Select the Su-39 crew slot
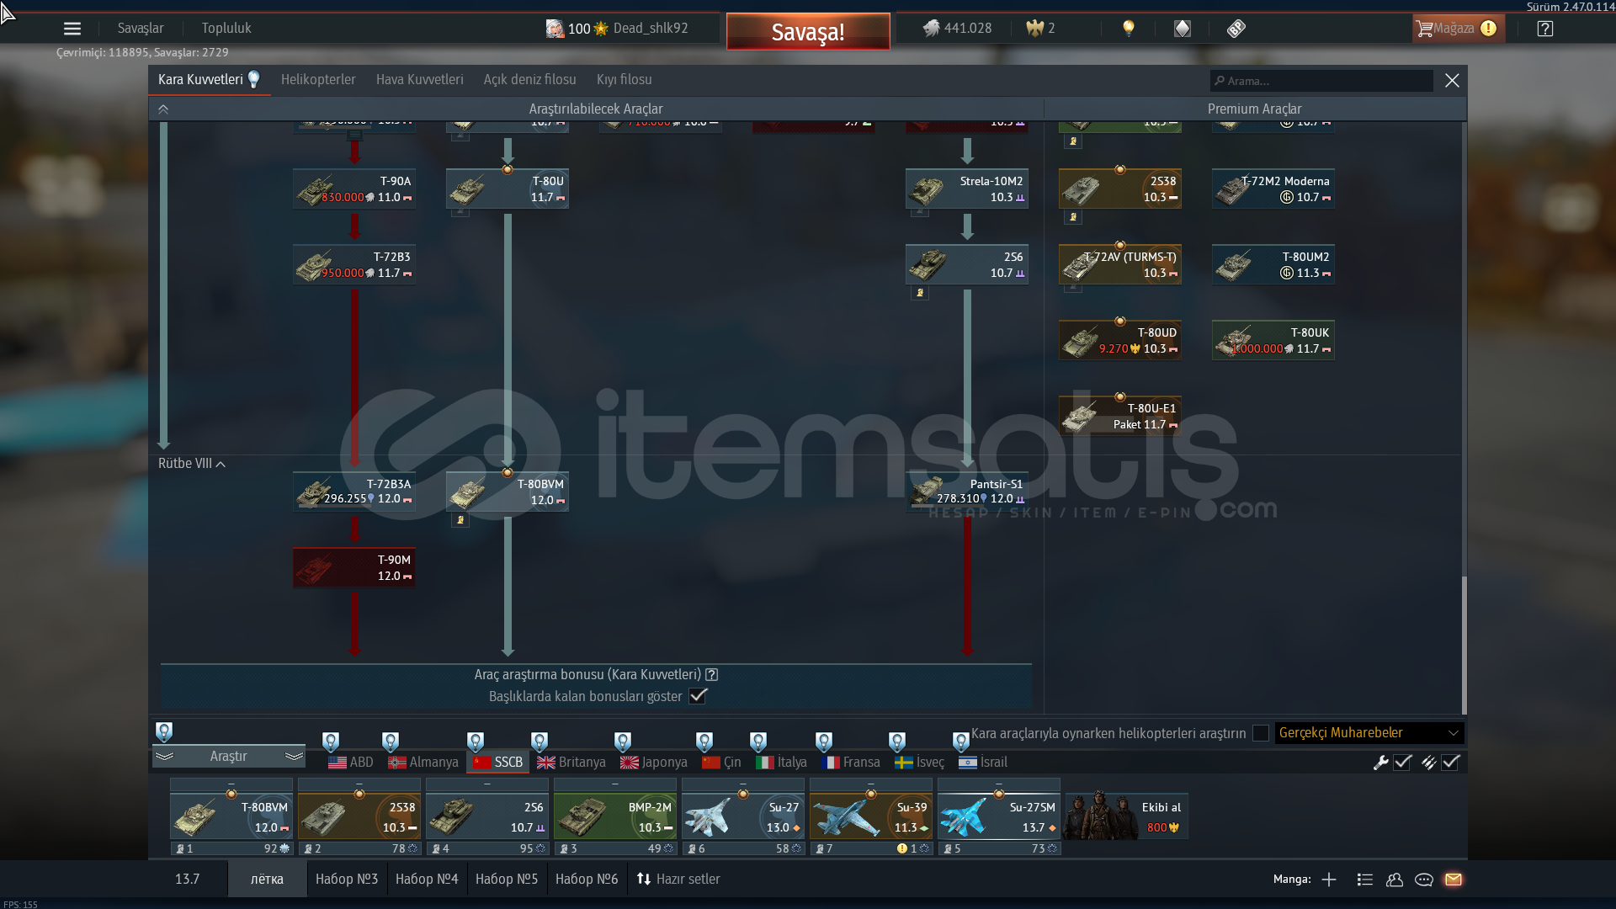 (x=871, y=816)
